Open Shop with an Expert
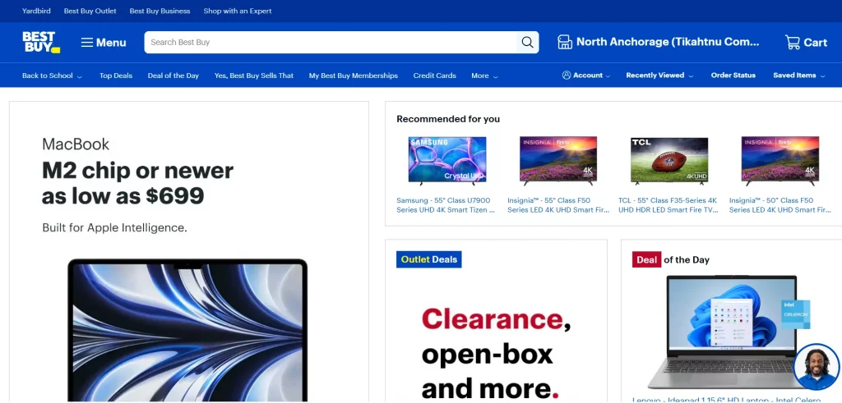 tap(238, 11)
